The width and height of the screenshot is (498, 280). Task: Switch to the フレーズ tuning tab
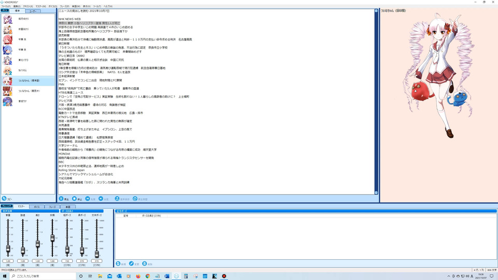point(52,207)
